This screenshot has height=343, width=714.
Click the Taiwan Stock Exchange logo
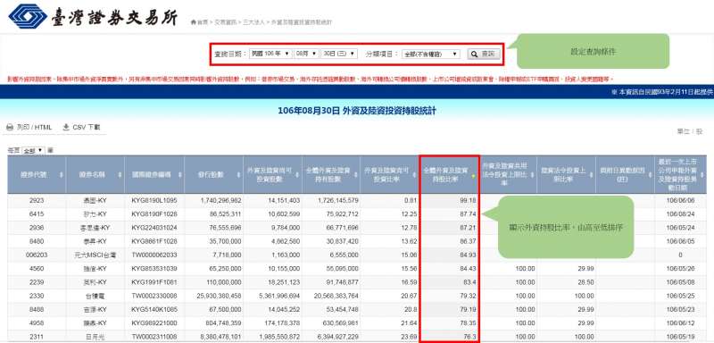point(93,17)
